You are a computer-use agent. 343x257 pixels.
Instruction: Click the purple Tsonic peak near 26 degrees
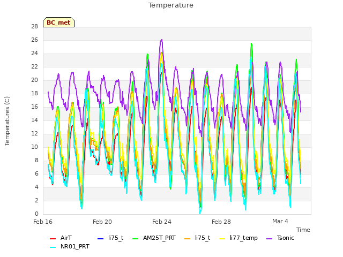click(x=162, y=40)
